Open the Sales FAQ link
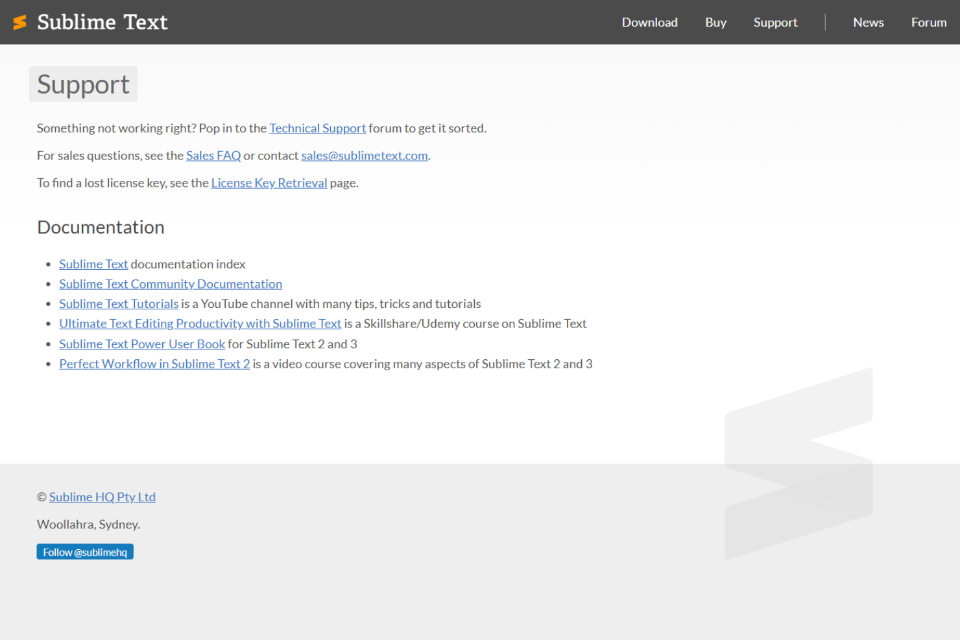Image resolution: width=960 pixels, height=640 pixels. (x=213, y=156)
